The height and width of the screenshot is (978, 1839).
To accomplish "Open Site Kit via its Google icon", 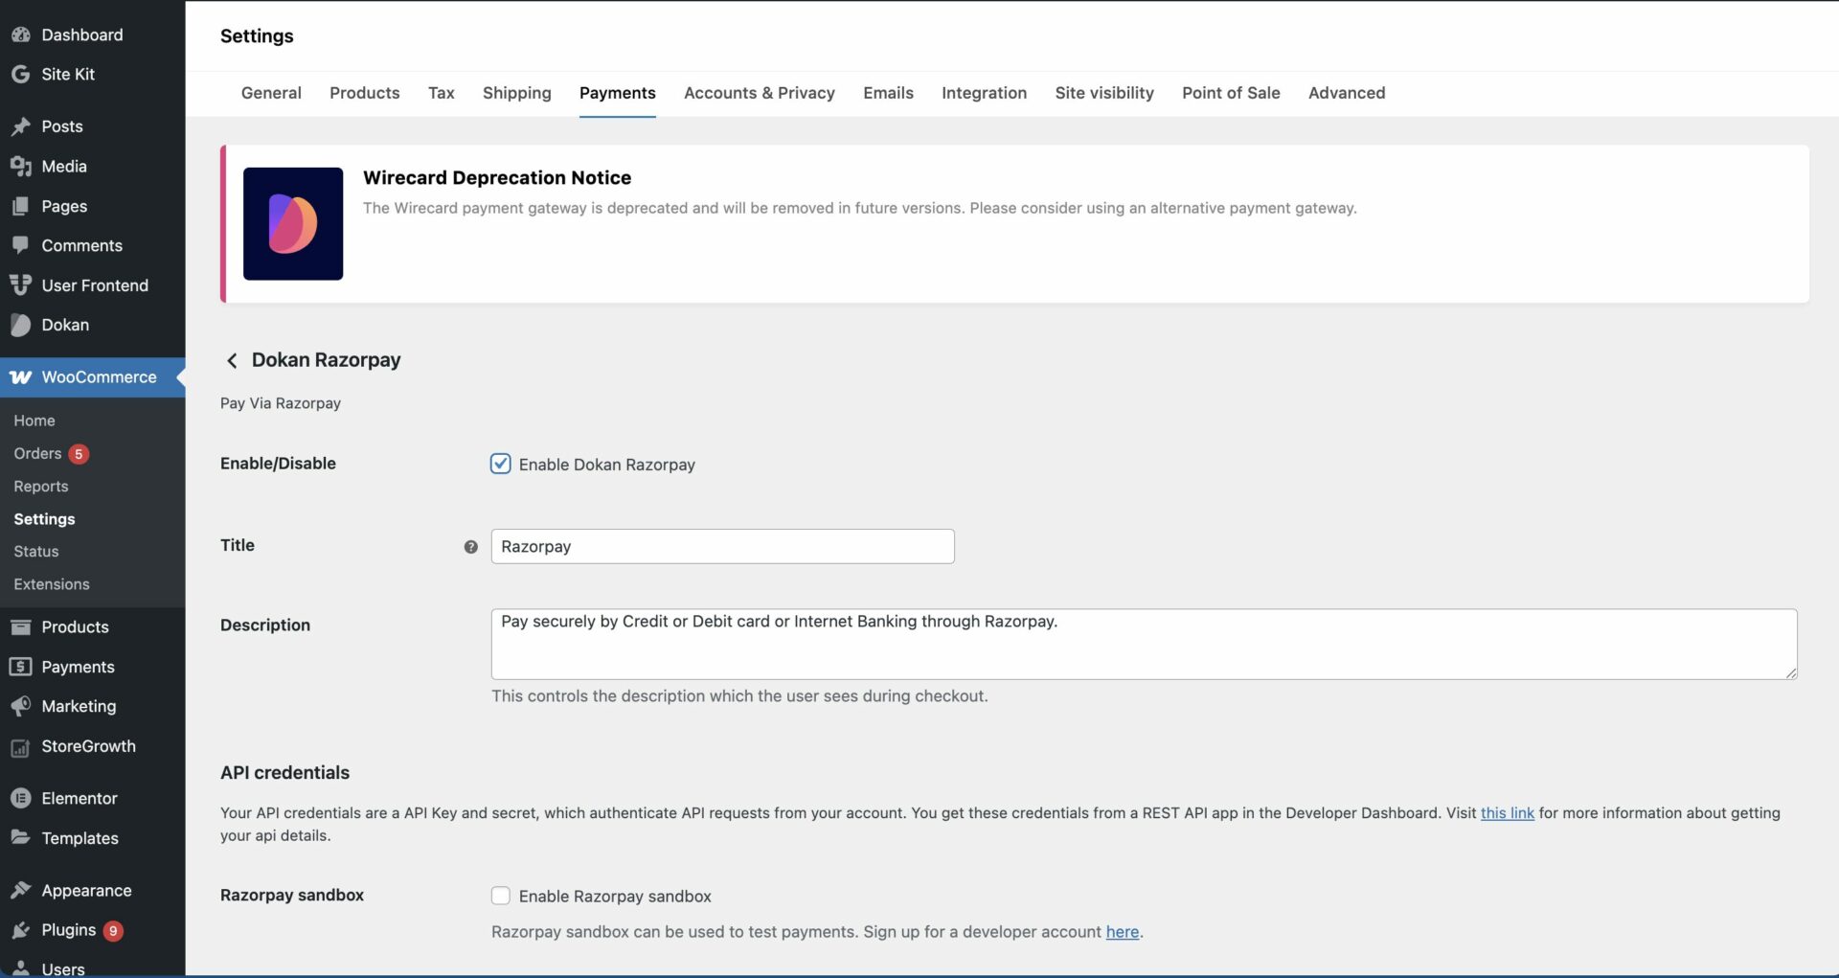I will point(20,74).
